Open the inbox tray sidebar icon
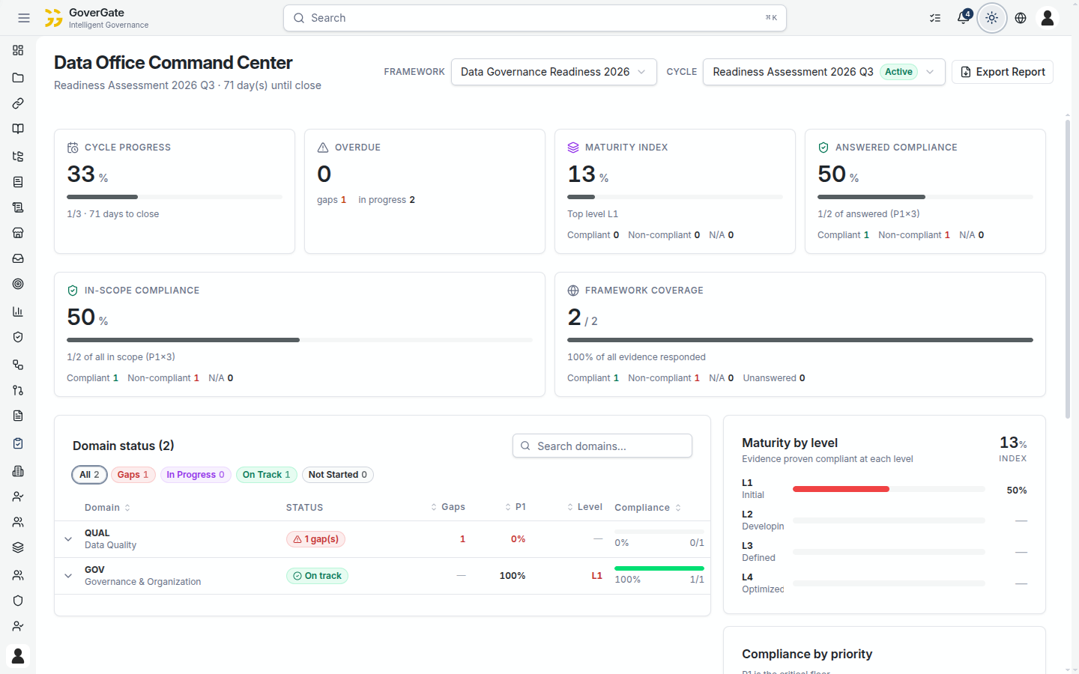The width and height of the screenshot is (1079, 674). 18,258
